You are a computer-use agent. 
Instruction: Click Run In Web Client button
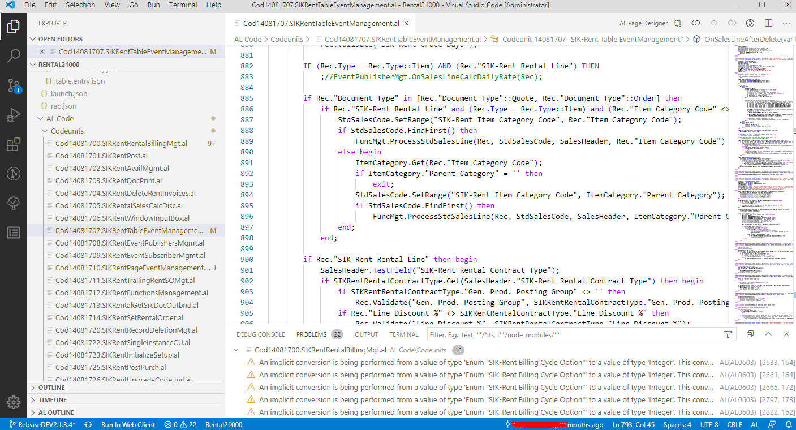128,424
